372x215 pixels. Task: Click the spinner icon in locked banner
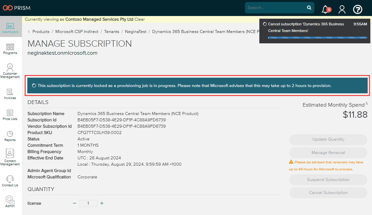[34, 85]
